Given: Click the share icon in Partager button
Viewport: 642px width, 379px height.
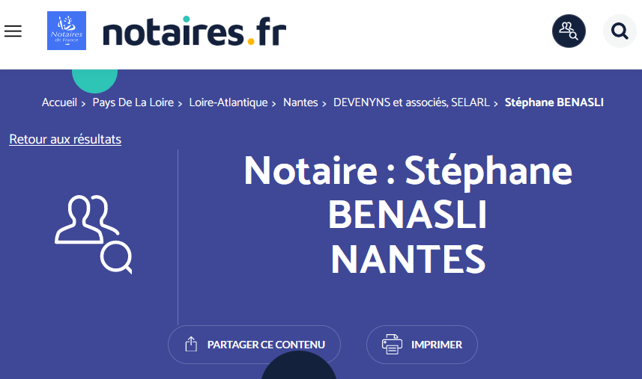Looking at the screenshot, I should point(191,345).
